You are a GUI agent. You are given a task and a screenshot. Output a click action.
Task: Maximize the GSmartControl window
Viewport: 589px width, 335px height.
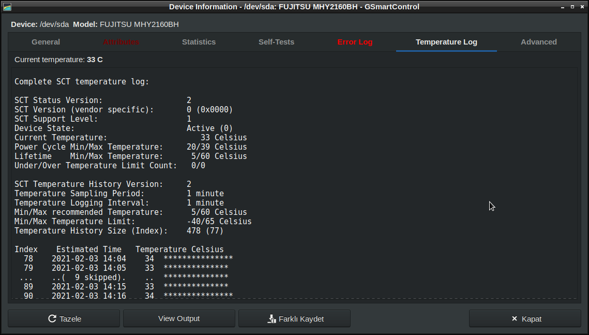pyautogui.click(x=572, y=7)
